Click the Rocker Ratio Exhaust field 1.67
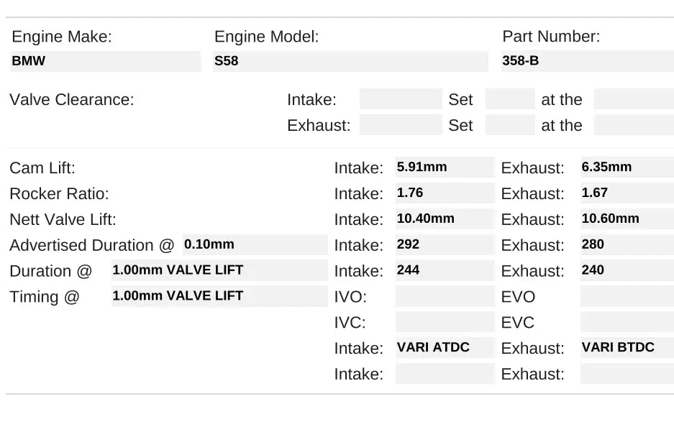This screenshot has height=422, width=674. [x=627, y=193]
